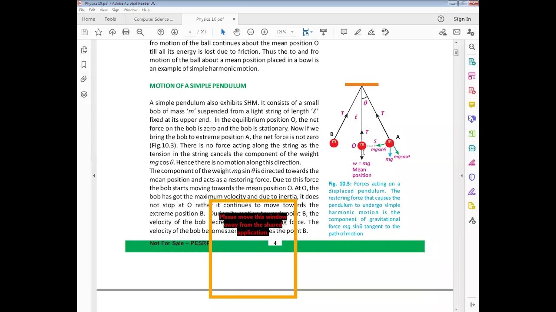Share the file with others

tap(470, 32)
